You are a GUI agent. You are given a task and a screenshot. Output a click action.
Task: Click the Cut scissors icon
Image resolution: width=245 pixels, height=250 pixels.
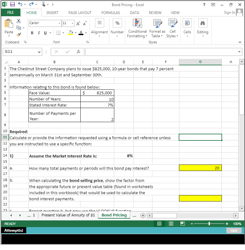point(19,21)
